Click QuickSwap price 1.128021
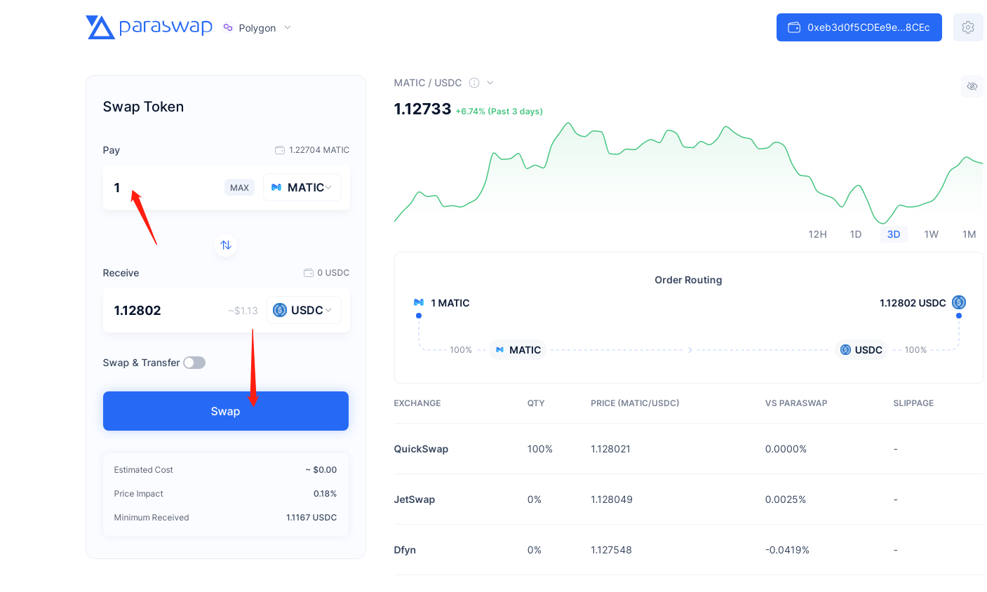Screen dimensions: 987x592 pyautogui.click(x=610, y=449)
